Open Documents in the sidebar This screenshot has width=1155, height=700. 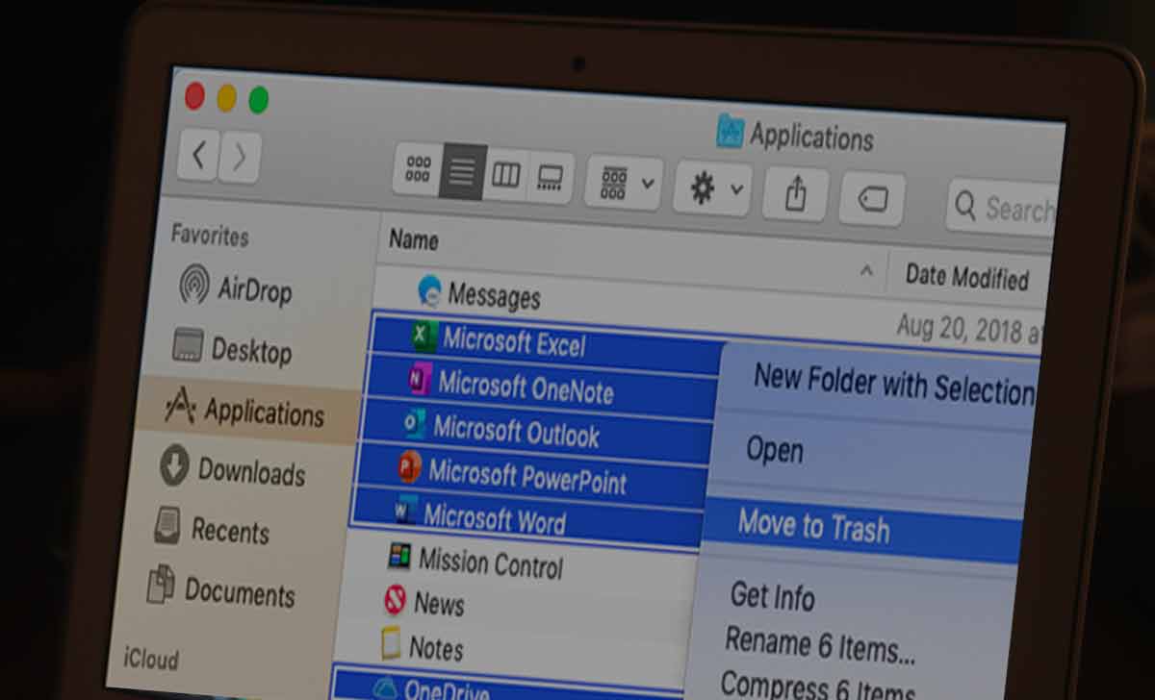(x=221, y=588)
